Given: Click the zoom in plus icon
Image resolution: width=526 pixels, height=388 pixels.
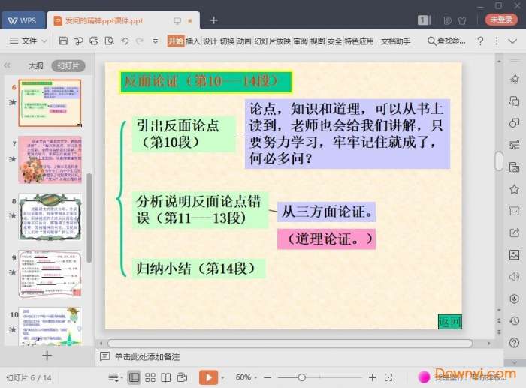Looking at the screenshot, I should [x=372, y=377].
